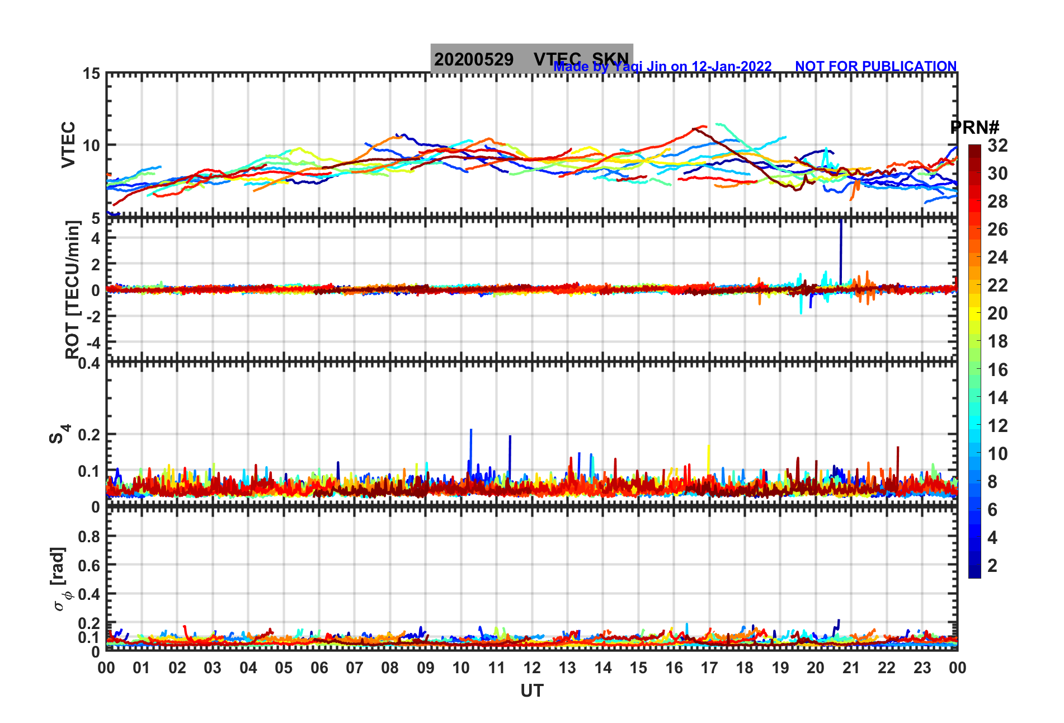Click the "NOT FOR PUBLICATION" notice

click(876, 67)
